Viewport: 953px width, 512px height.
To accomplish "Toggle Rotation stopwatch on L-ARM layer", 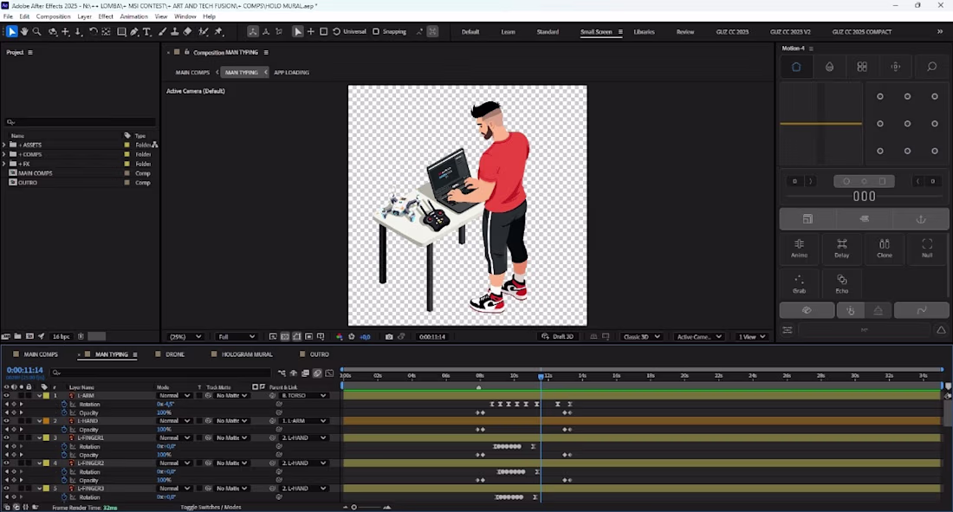I will (x=64, y=405).
